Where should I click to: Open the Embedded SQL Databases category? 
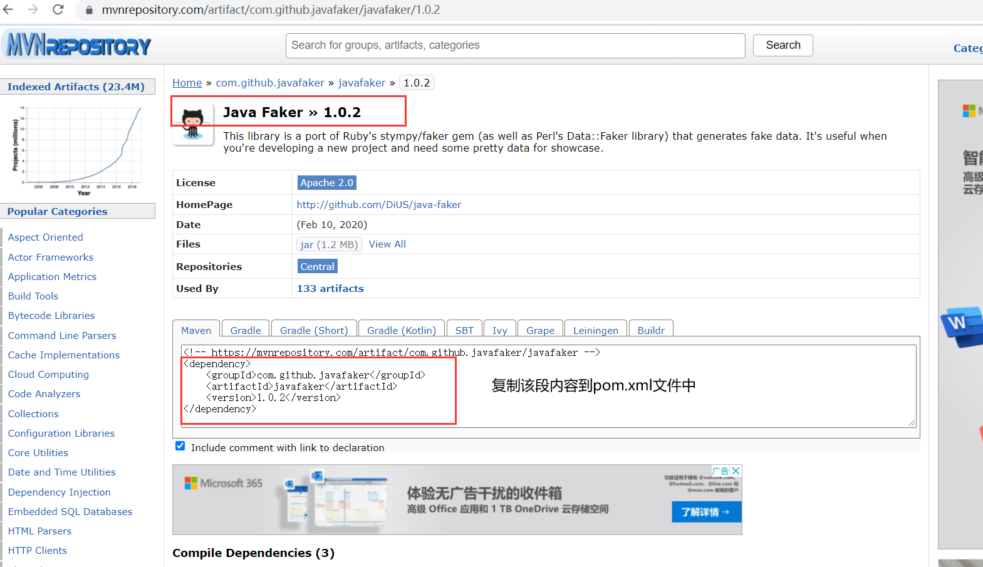pos(70,511)
